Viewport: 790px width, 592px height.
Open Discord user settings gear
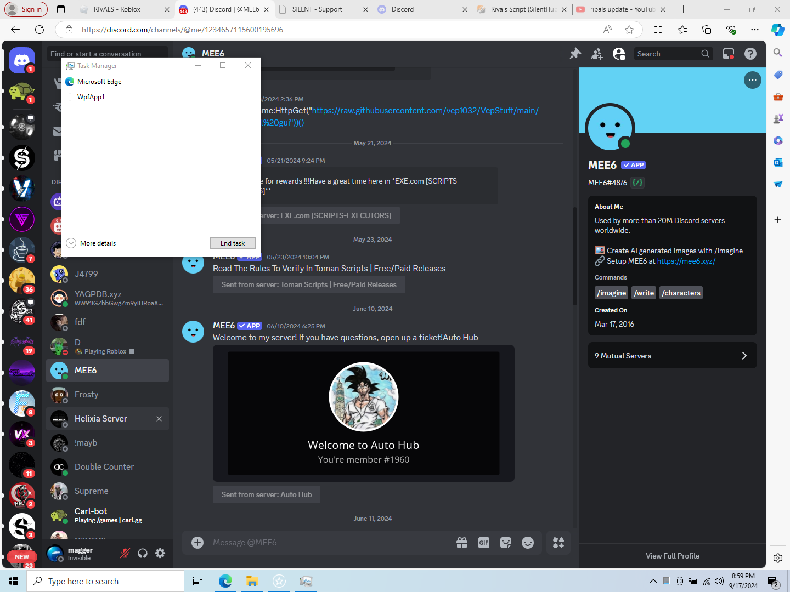pyautogui.click(x=160, y=553)
